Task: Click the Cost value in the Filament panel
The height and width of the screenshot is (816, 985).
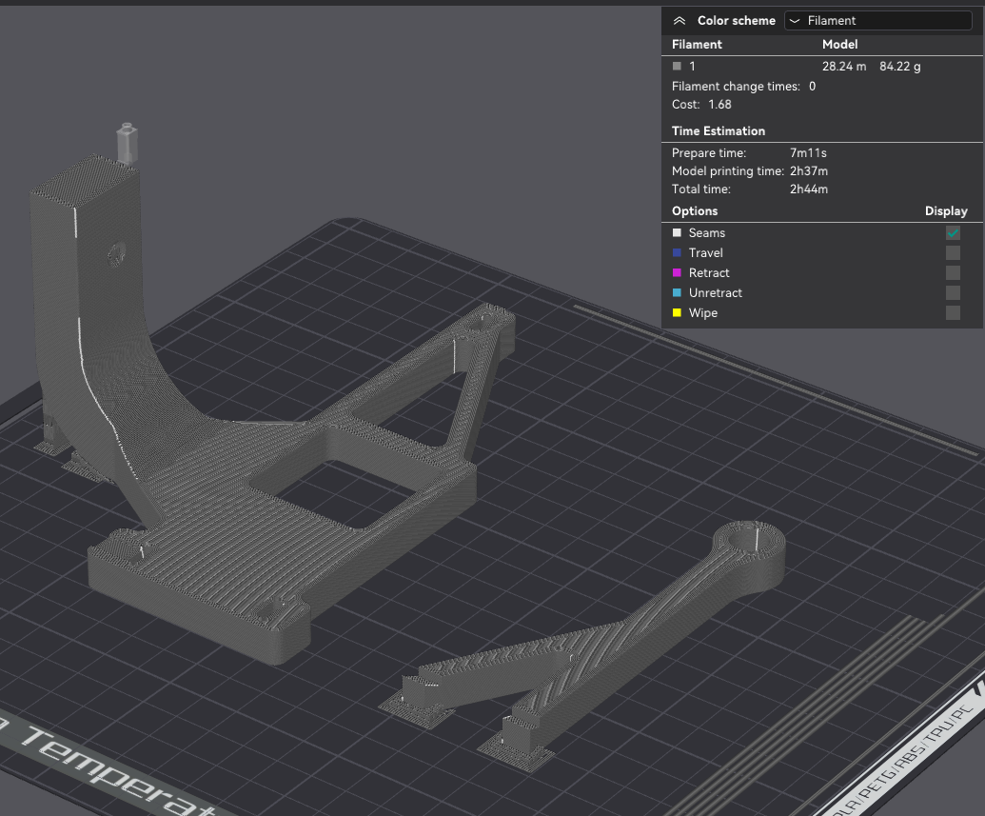Action: pos(720,104)
